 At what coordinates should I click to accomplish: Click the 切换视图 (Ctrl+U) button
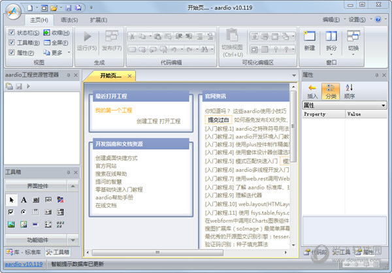(x=232, y=42)
